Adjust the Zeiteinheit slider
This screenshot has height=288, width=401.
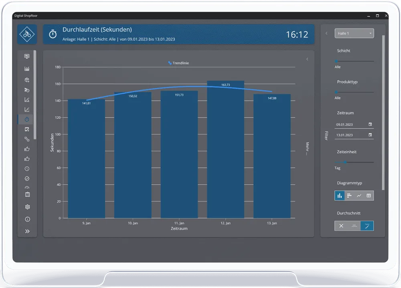(354, 162)
